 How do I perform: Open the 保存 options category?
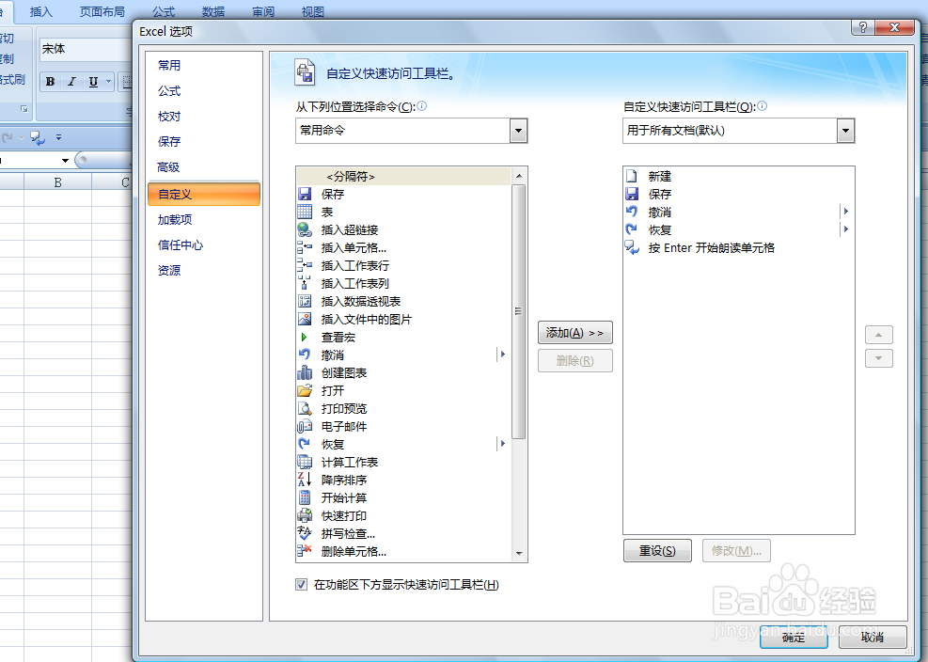[x=169, y=141]
